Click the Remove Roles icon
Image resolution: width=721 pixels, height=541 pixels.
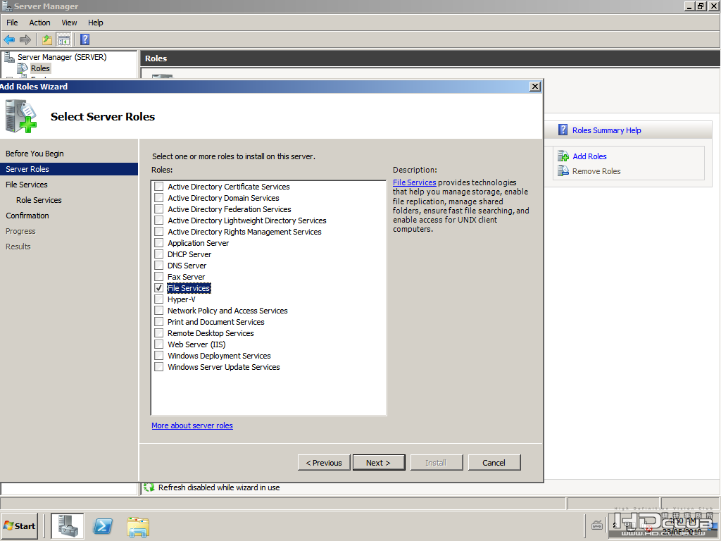pyautogui.click(x=563, y=171)
